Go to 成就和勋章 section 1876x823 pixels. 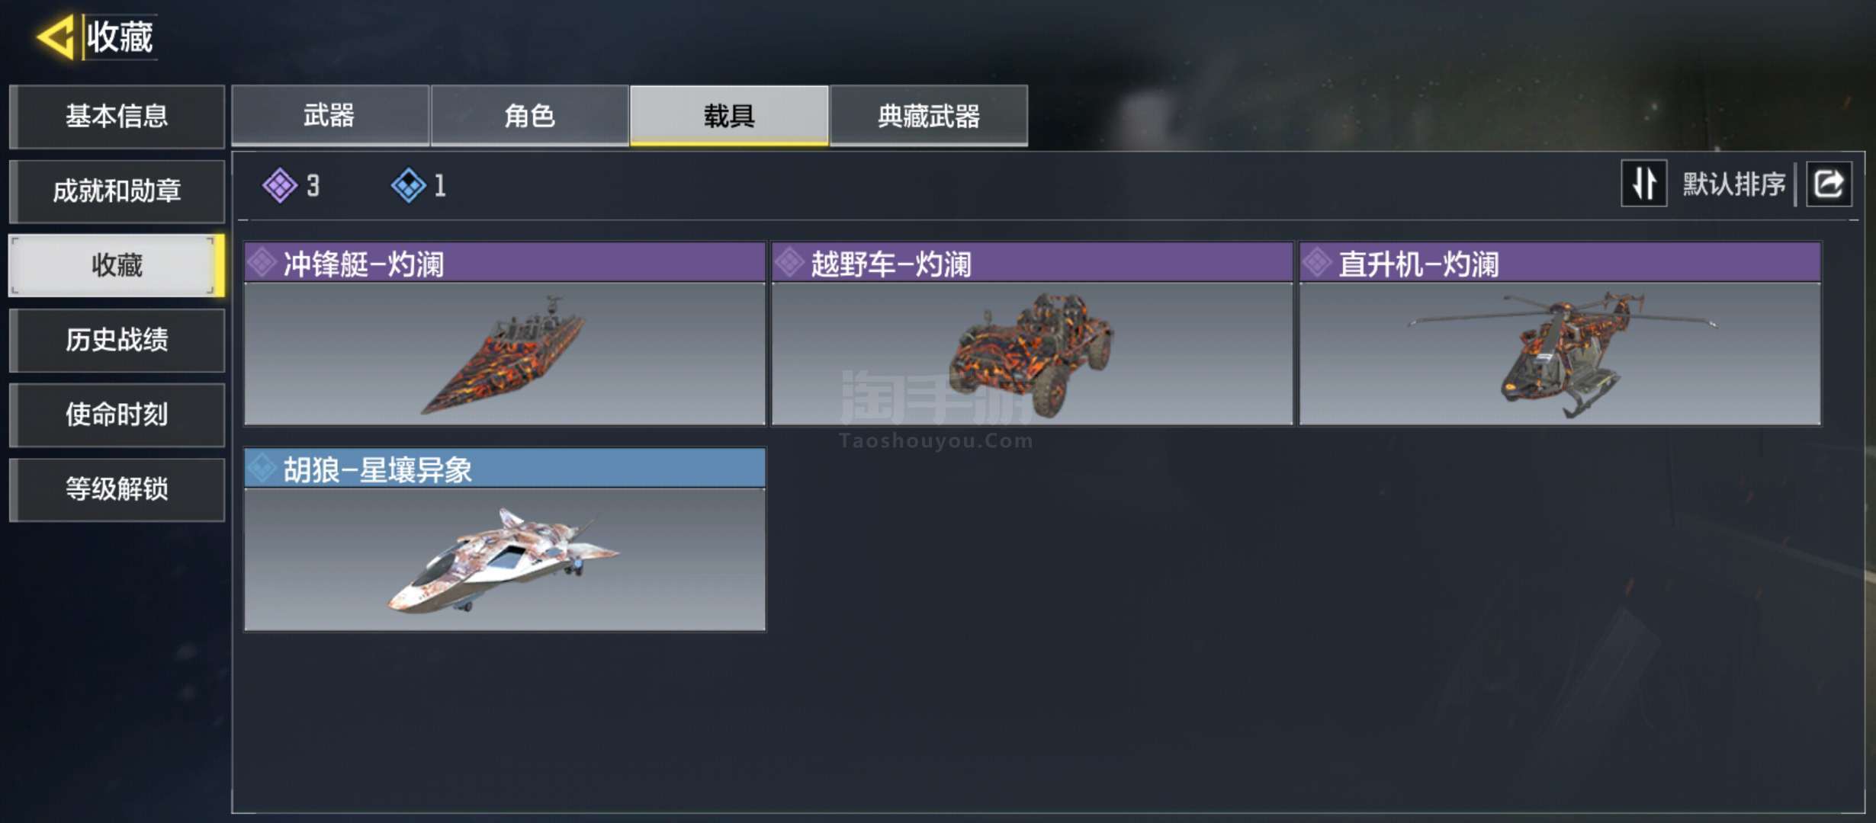coord(117,191)
